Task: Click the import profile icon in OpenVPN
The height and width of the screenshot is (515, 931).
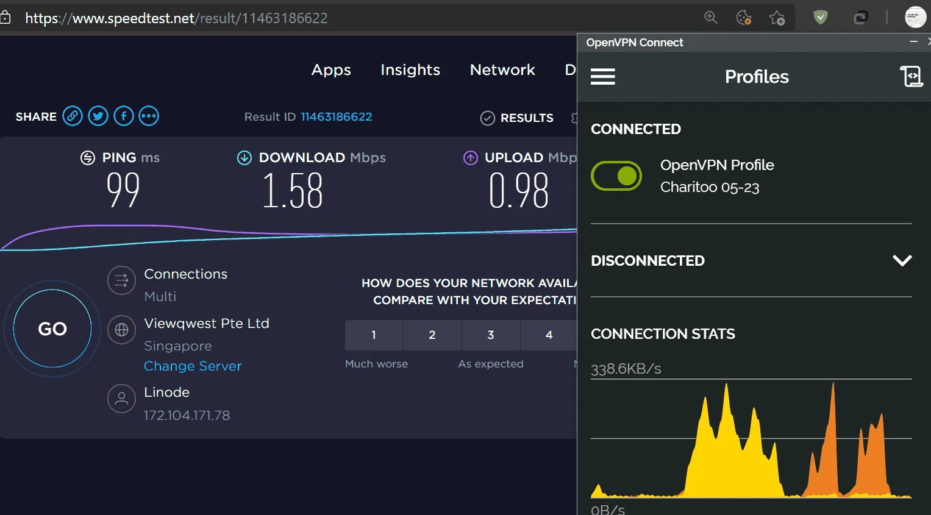Action: pos(911,77)
